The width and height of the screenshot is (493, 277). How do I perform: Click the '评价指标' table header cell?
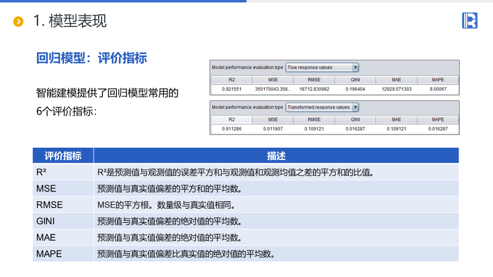pyautogui.click(x=63, y=156)
